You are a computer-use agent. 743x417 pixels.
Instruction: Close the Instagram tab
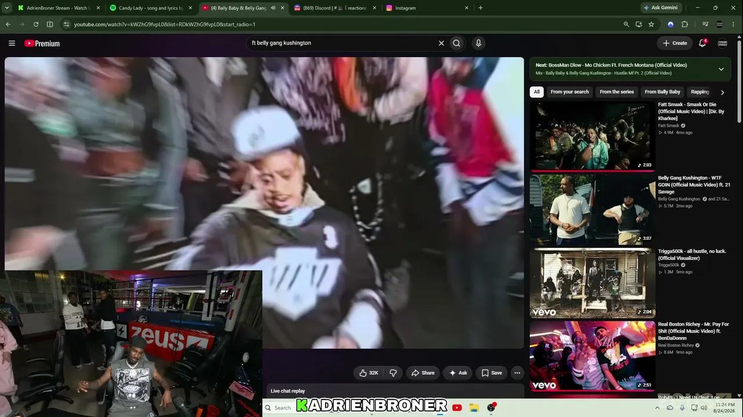[467, 8]
